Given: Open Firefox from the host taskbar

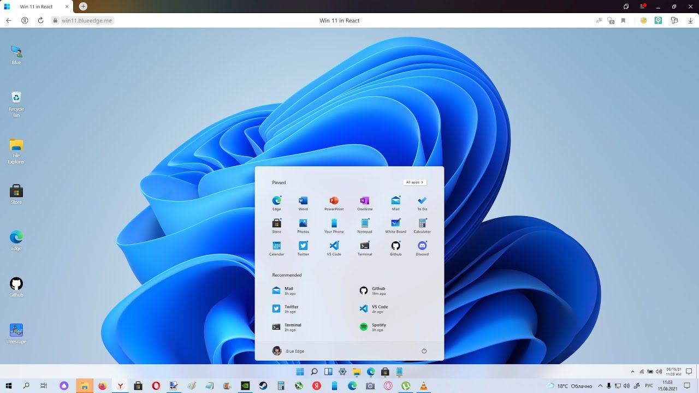Looking at the screenshot, I should pos(102,386).
